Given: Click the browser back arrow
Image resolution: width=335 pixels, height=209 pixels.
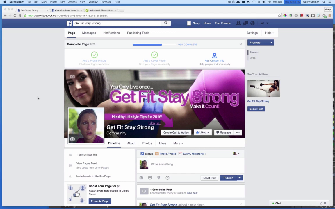Looking at the screenshot, I should tap(5, 15).
